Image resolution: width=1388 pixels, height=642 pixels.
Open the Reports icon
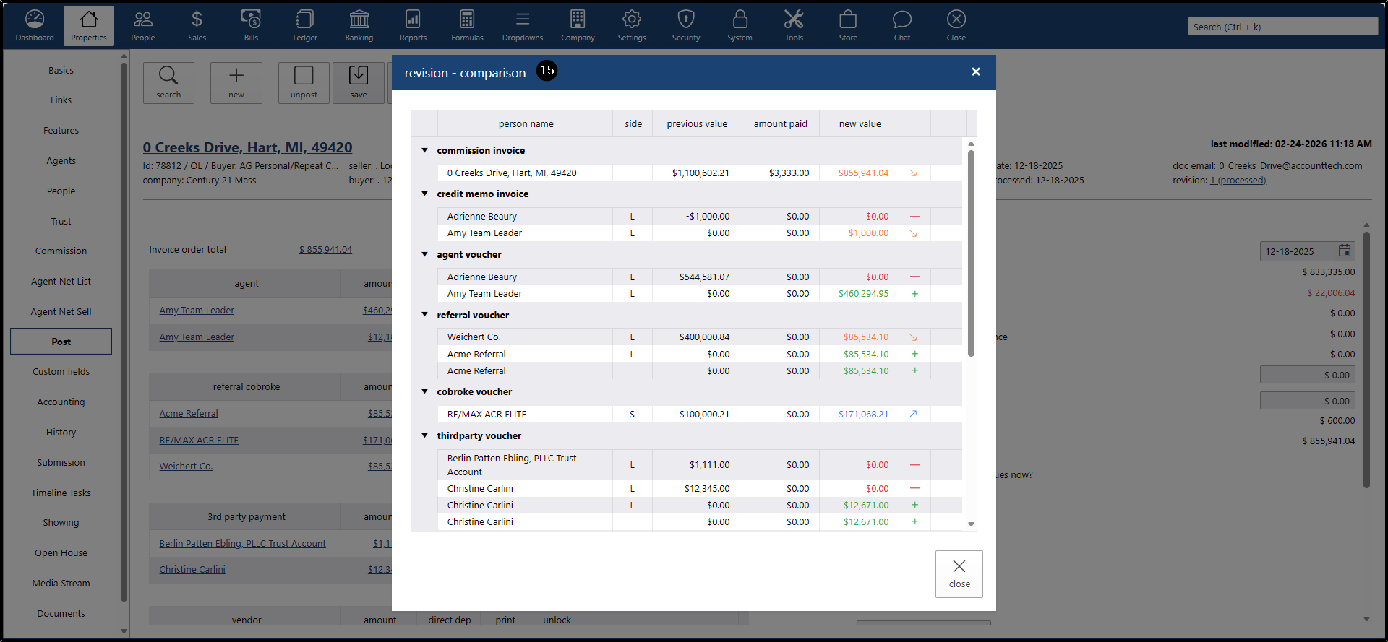(413, 25)
